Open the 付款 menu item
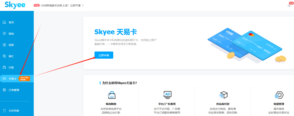Screen dimensions: 294x116 [11, 67]
